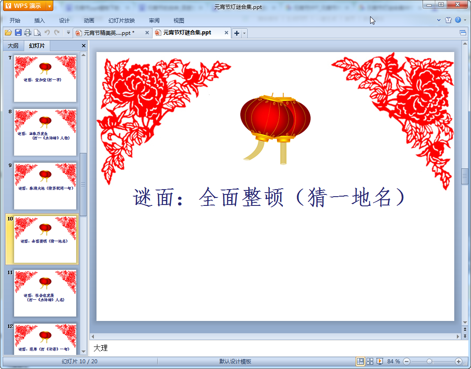Click the horizontal scroll left arrow
471x369 pixels.
point(93,336)
